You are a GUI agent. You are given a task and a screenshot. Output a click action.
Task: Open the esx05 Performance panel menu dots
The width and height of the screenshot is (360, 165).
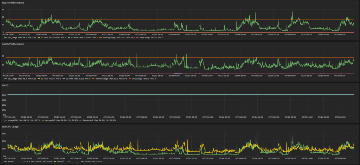357,44
